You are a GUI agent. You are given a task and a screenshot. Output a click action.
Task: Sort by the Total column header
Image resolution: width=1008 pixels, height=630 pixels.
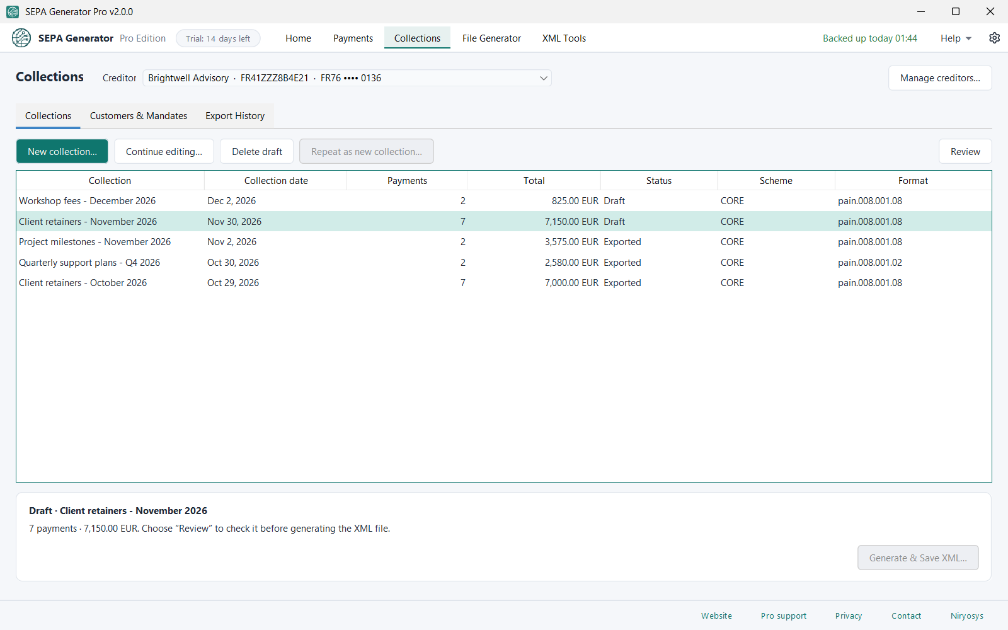[x=534, y=181]
